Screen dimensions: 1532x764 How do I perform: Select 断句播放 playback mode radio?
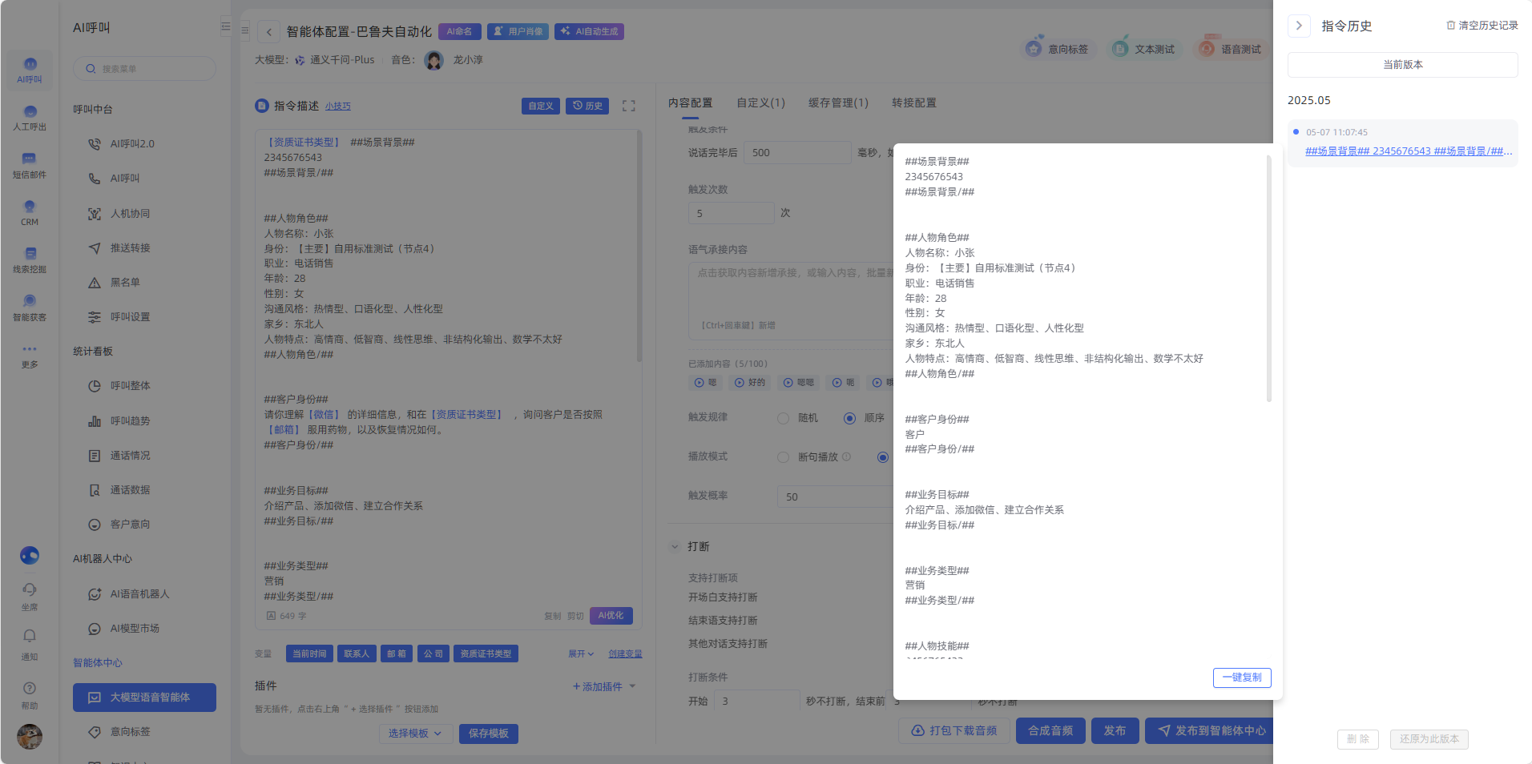pyautogui.click(x=783, y=457)
